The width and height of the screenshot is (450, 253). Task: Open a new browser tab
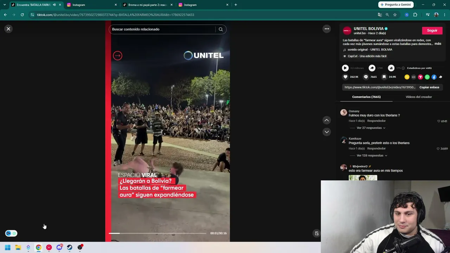click(236, 5)
